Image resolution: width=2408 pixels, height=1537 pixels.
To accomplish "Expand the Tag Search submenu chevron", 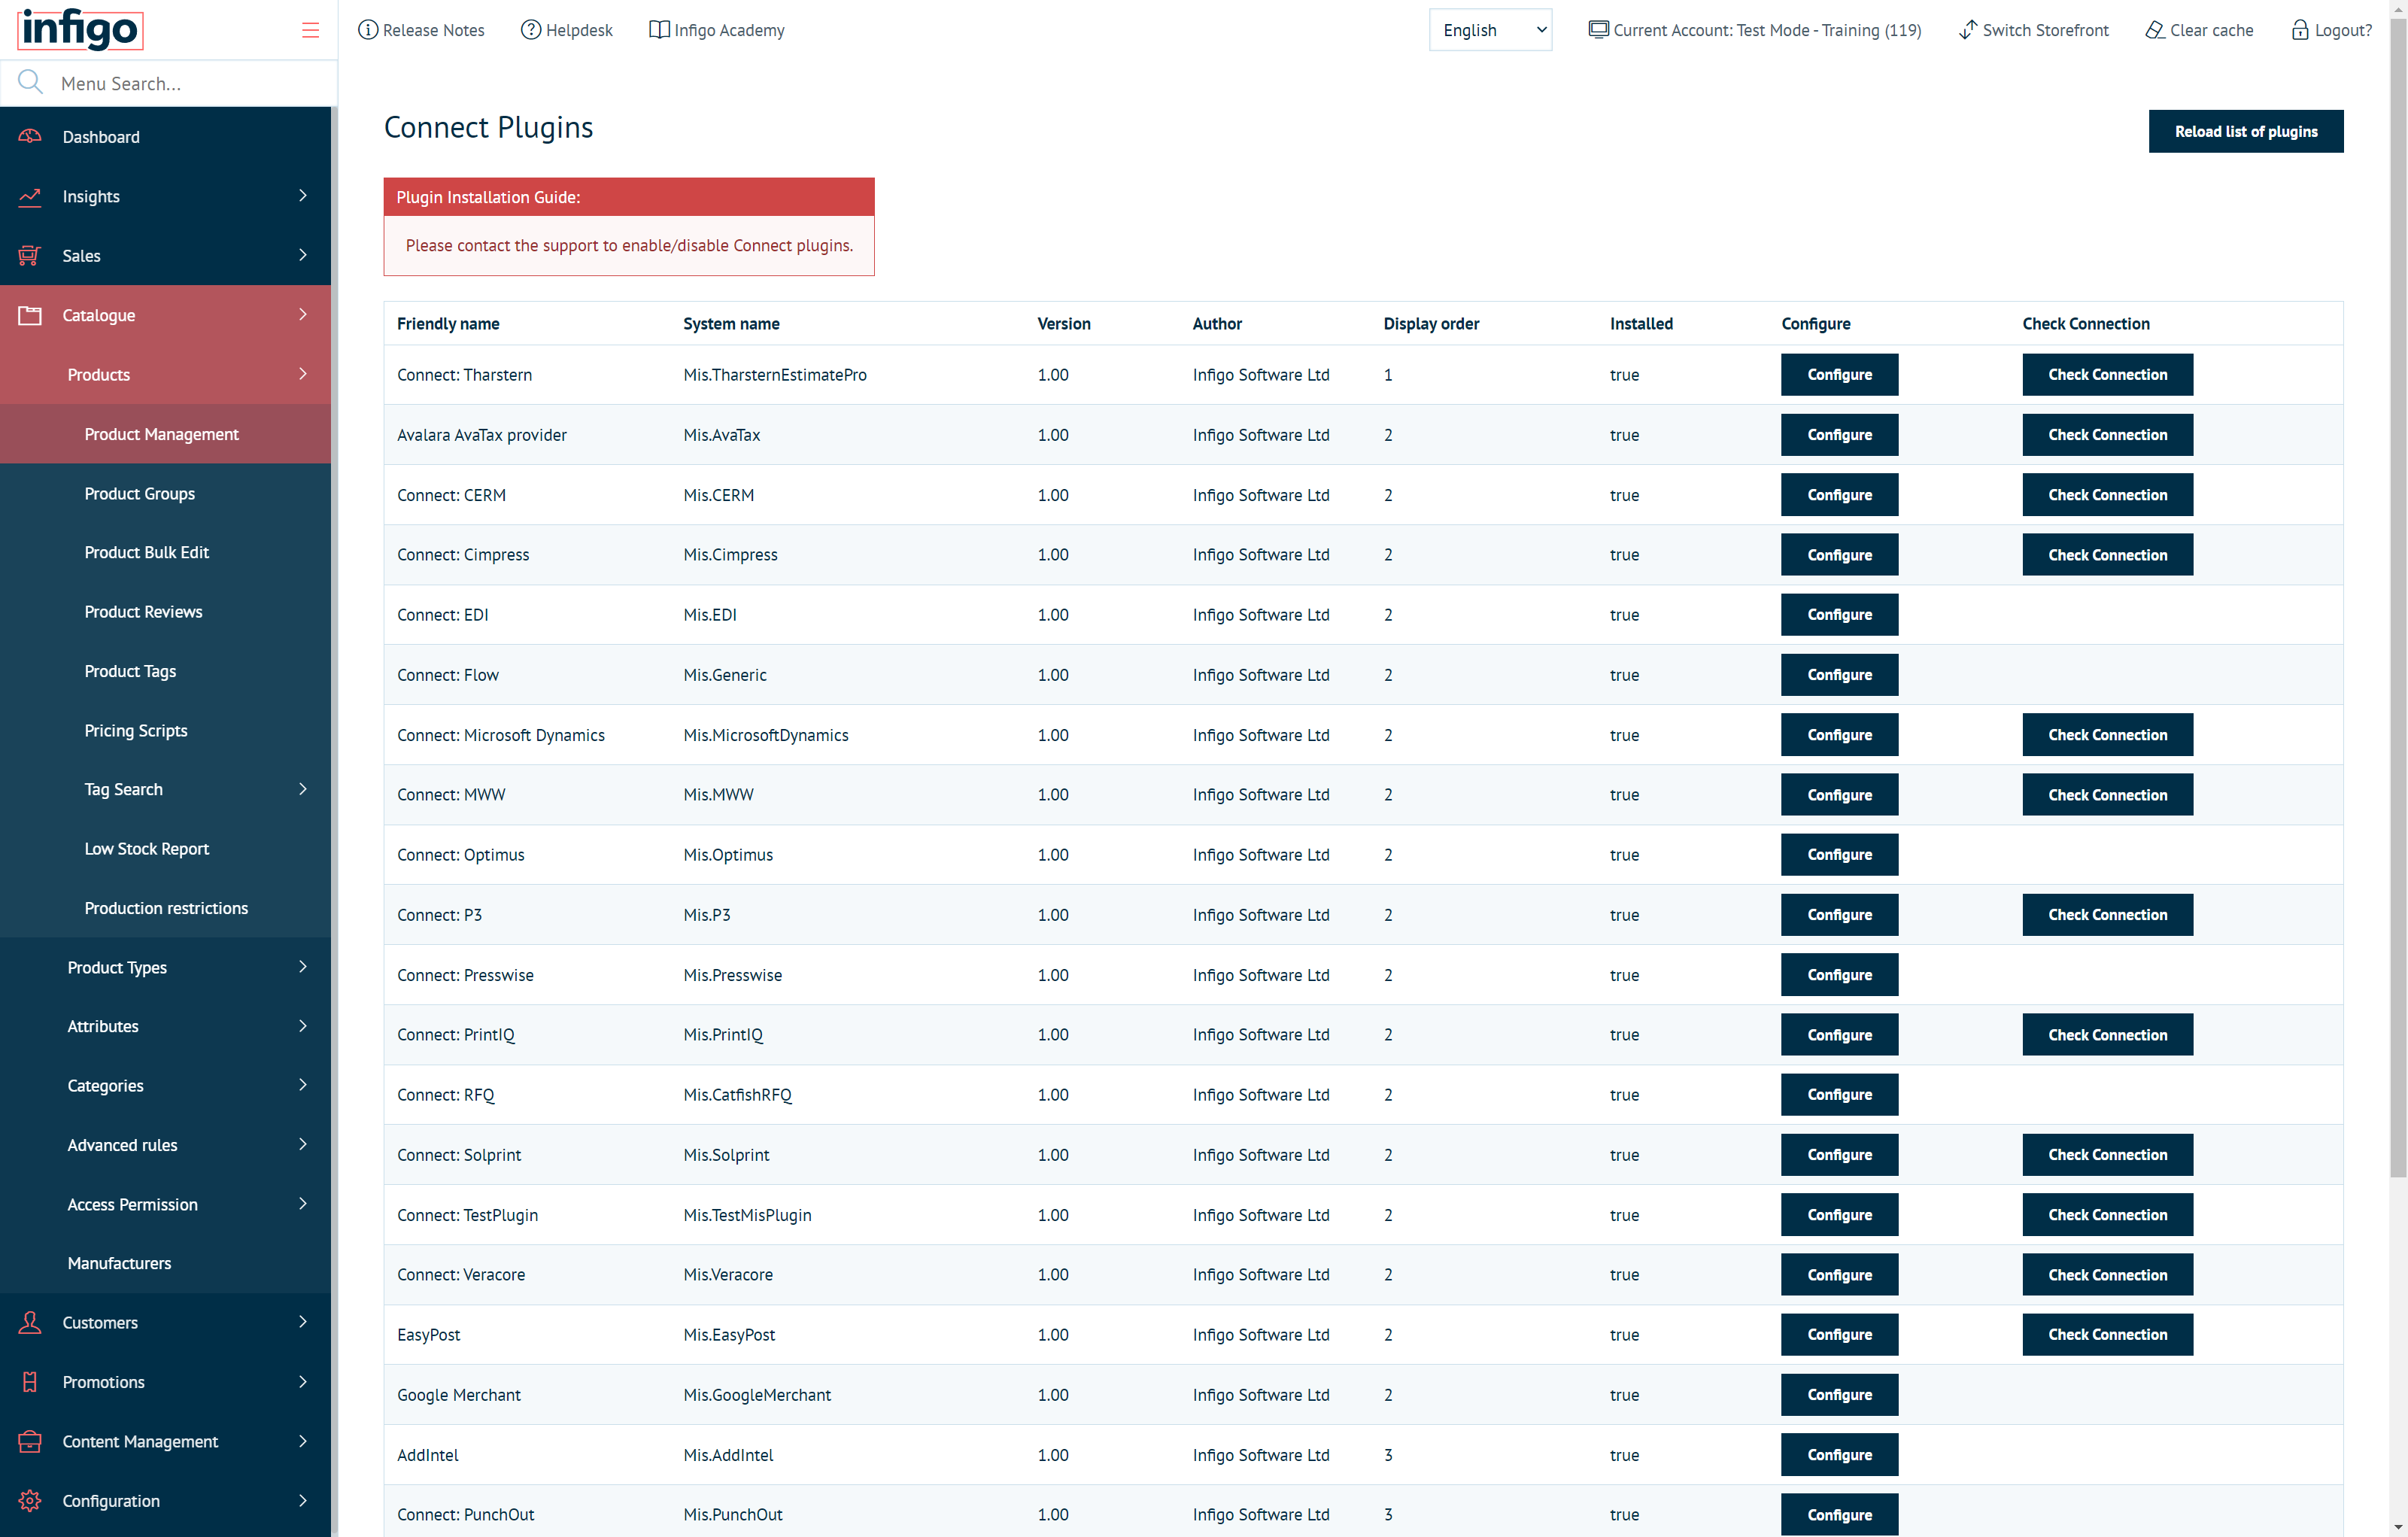I will (303, 789).
